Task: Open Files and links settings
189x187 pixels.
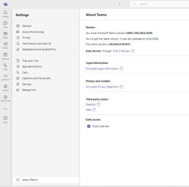Action: [30, 61]
